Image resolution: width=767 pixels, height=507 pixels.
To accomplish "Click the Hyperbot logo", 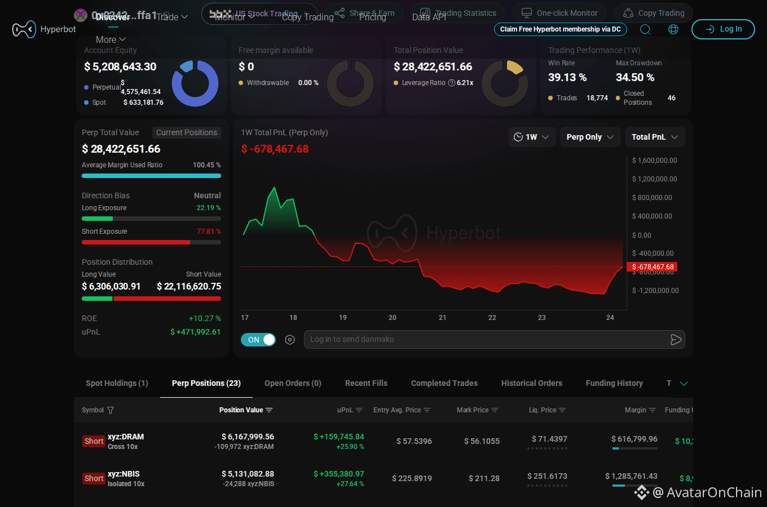I will pos(44,29).
